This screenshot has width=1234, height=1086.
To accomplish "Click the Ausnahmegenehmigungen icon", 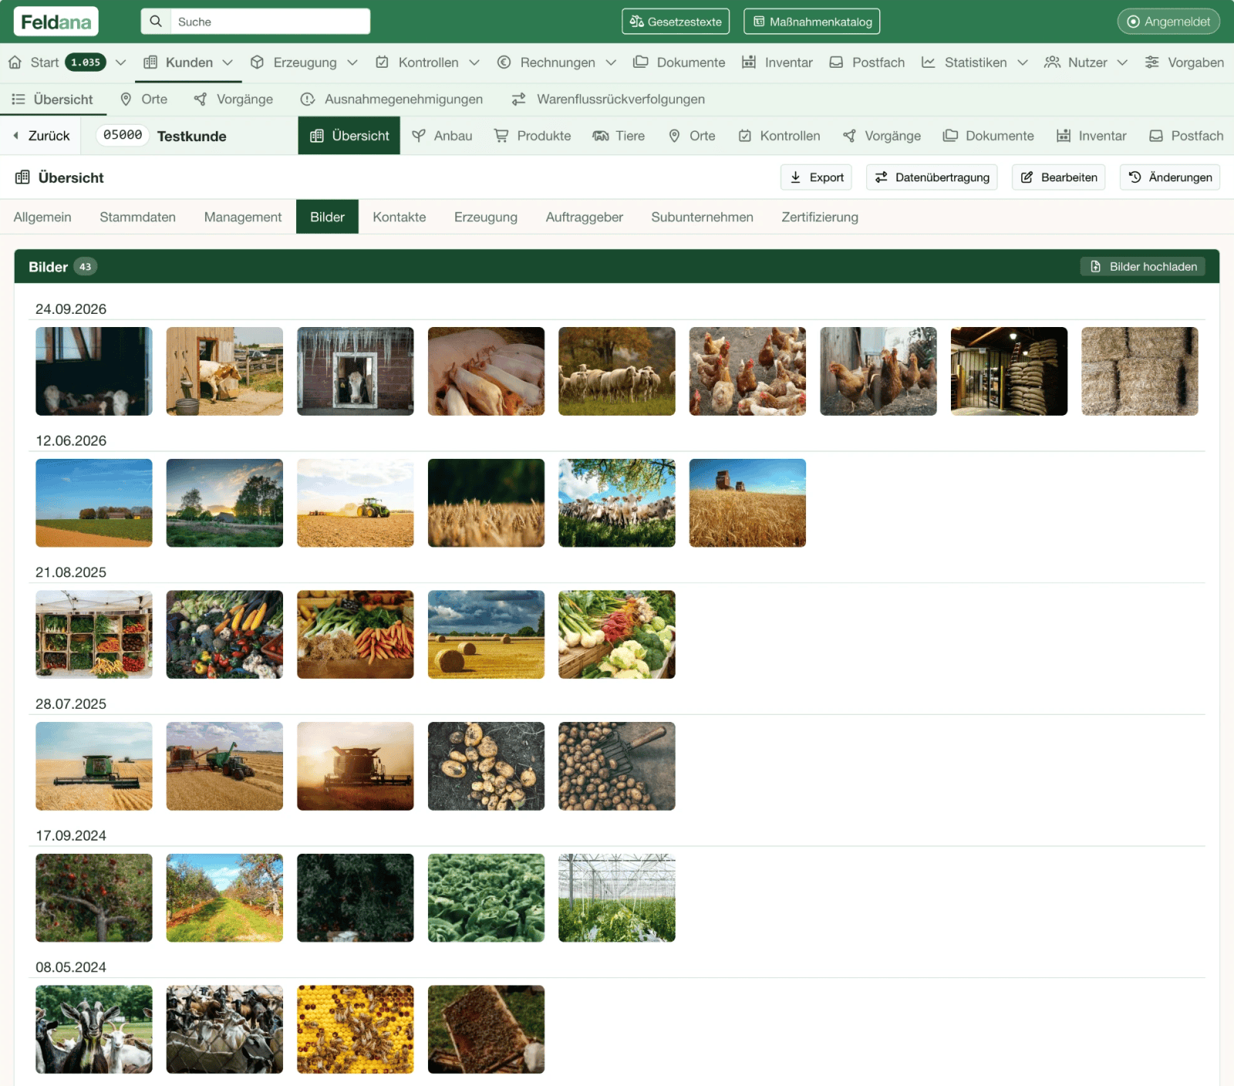I will coord(308,99).
